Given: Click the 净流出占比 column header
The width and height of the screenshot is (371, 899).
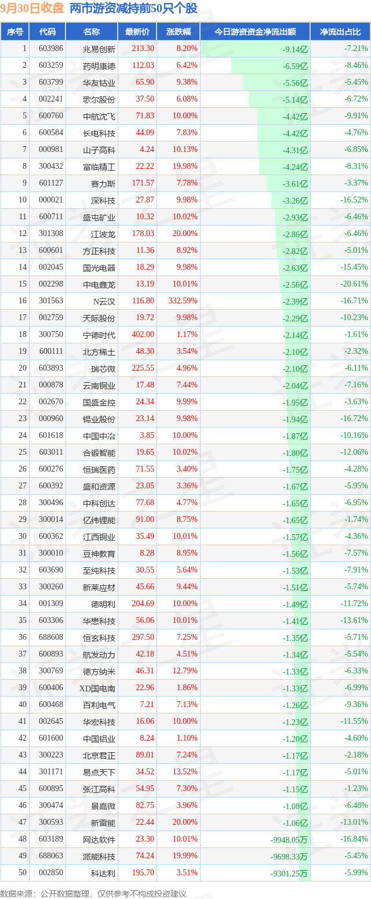Looking at the screenshot, I should tap(340, 32).
